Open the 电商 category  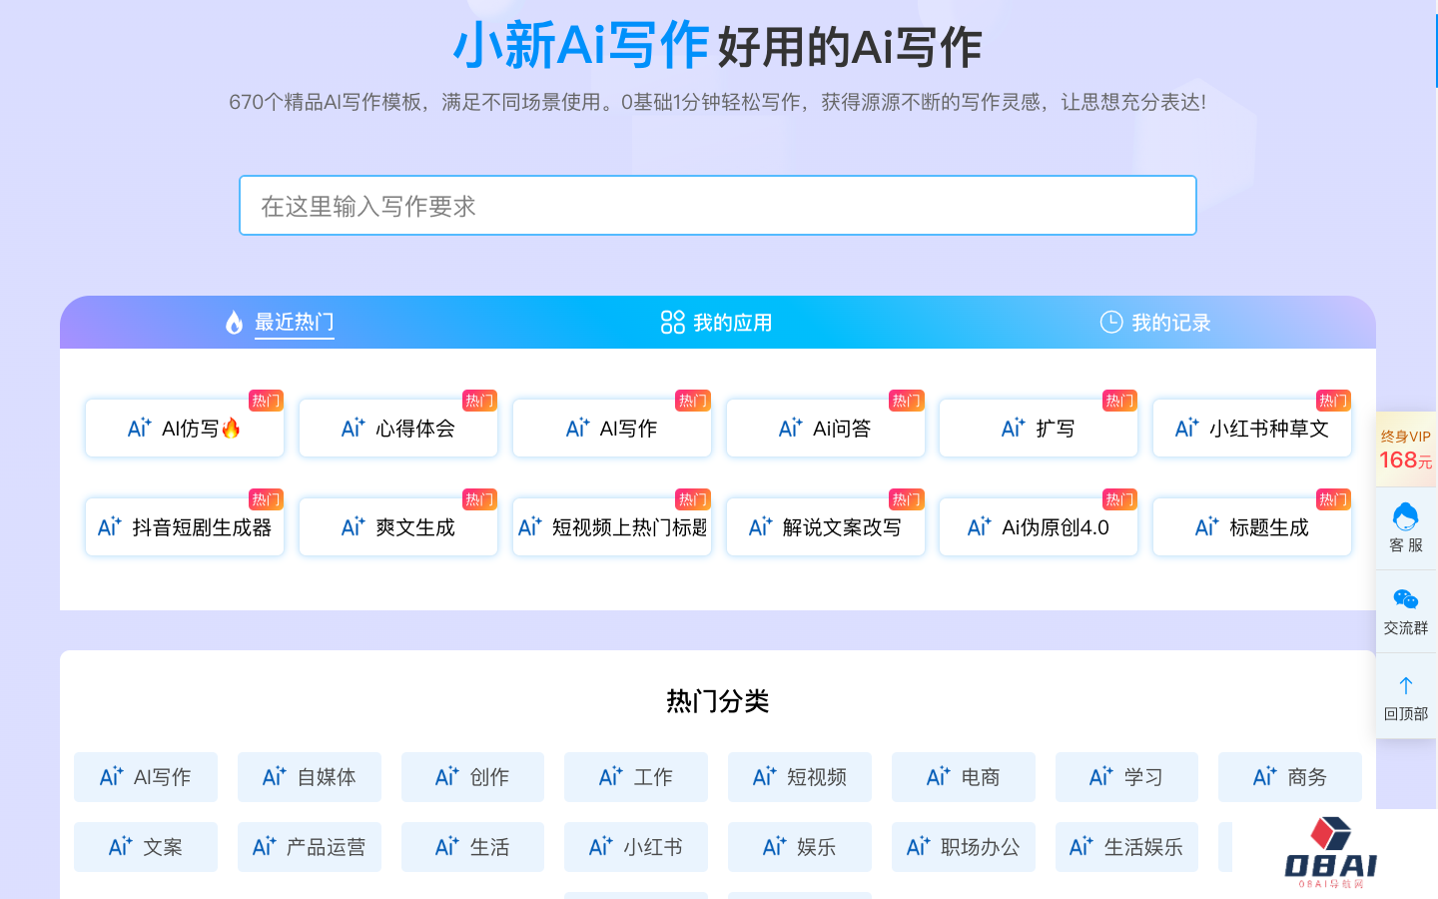[963, 777]
